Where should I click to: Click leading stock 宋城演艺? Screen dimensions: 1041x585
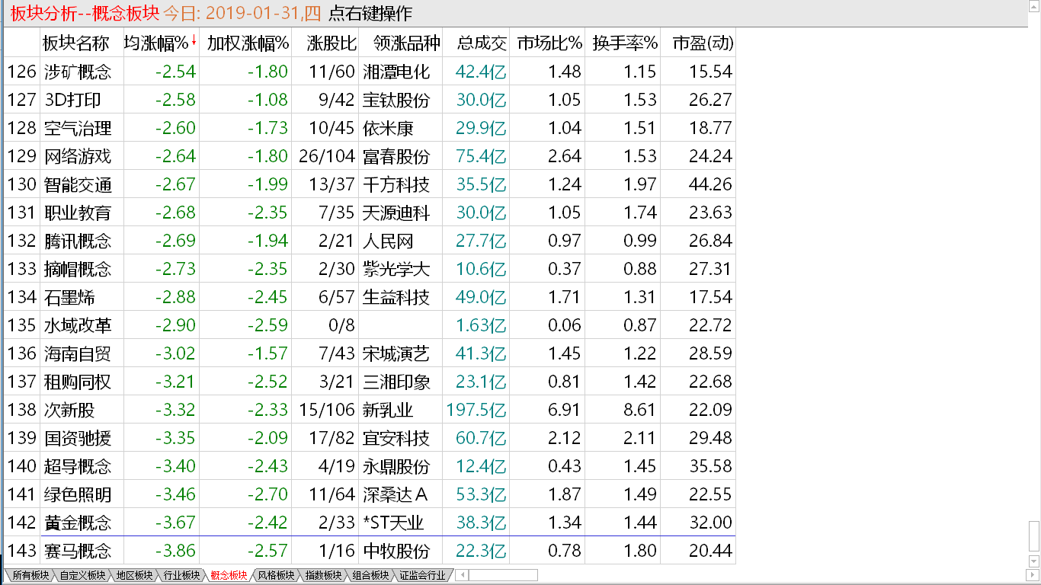coord(396,353)
